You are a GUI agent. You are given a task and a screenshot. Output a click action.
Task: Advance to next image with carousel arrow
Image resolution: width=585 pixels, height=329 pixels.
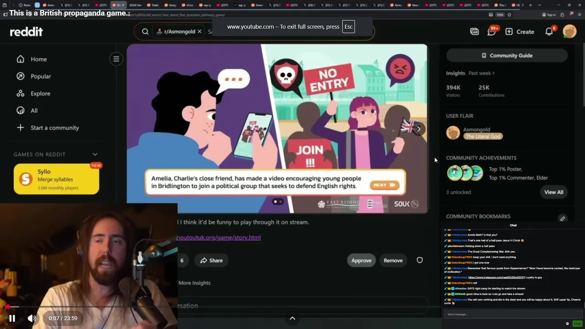coord(418,129)
